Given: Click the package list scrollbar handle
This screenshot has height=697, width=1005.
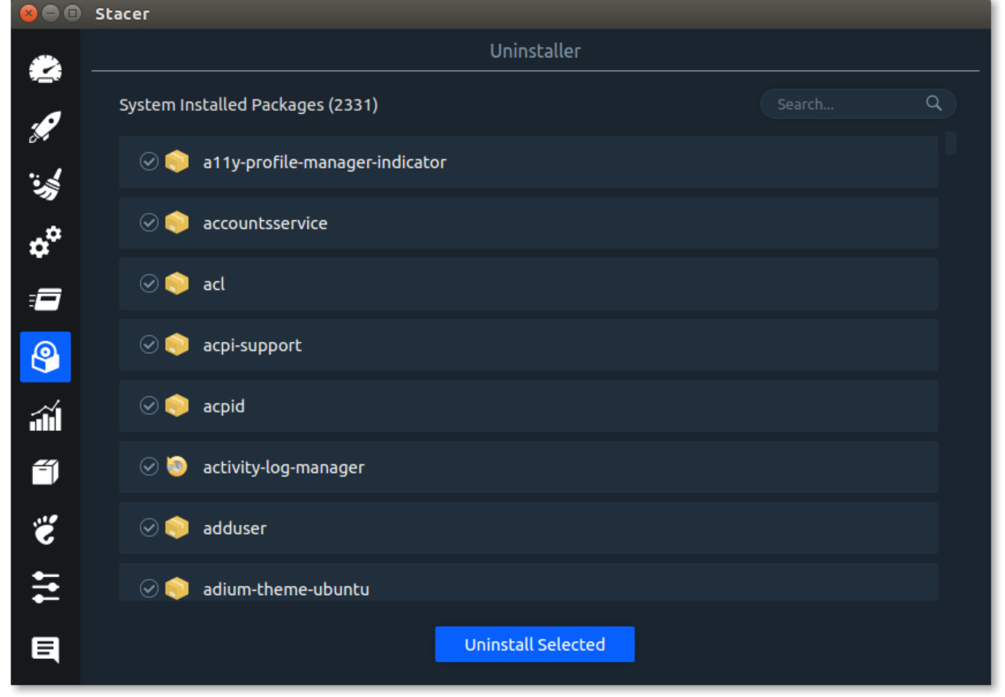Looking at the screenshot, I should (950, 143).
